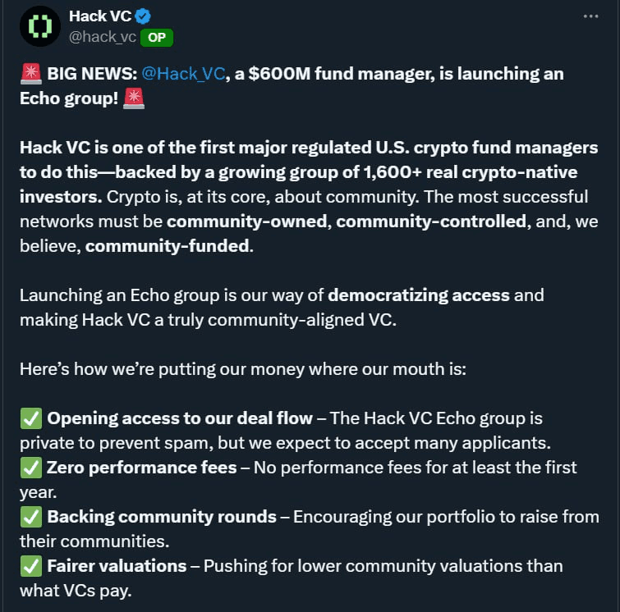This screenshot has height=612, width=620.
Task: Click the bold 'democratizing access' text
Action: tap(419, 295)
